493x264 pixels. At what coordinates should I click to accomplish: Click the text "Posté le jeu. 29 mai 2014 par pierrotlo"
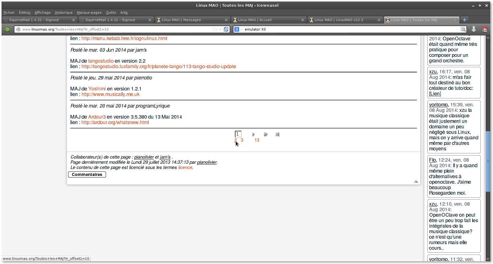coord(111,78)
